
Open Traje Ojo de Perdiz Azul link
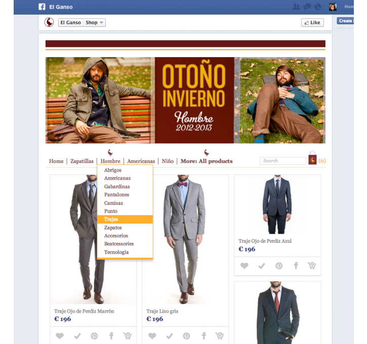point(265,241)
